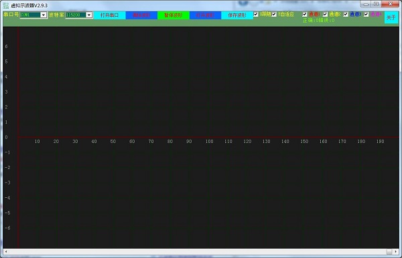Viewport: 402px width, 258px height.
Task: Click the app icon in title bar
Action: pos(6,5)
